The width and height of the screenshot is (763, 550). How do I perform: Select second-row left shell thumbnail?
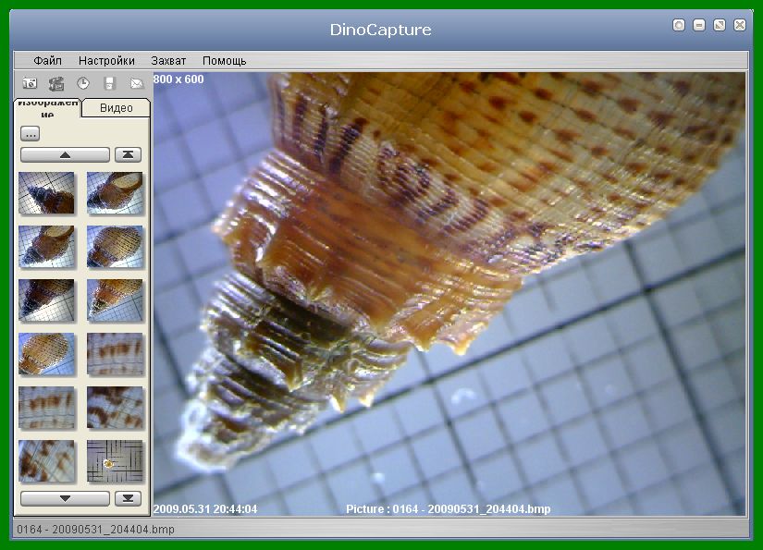tap(47, 247)
